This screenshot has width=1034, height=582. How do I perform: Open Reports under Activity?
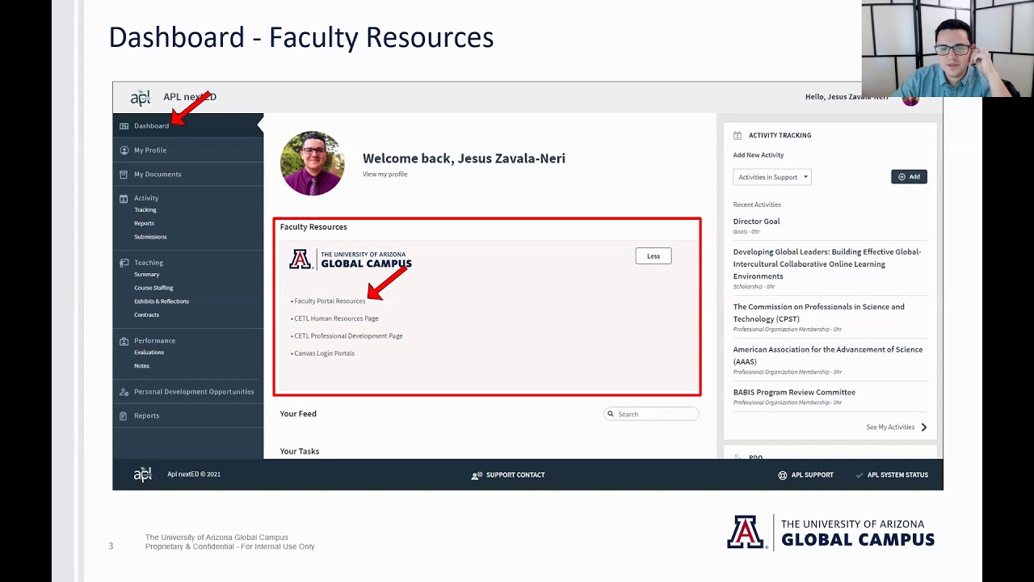click(144, 223)
